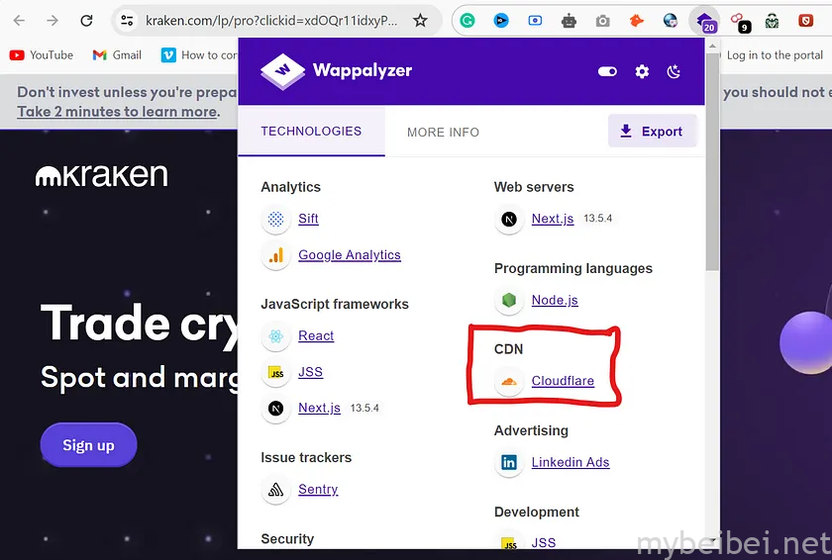The height and width of the screenshot is (560, 832).
Task: Toggle Wappalyzer dark mode moon icon
Action: pos(675,71)
